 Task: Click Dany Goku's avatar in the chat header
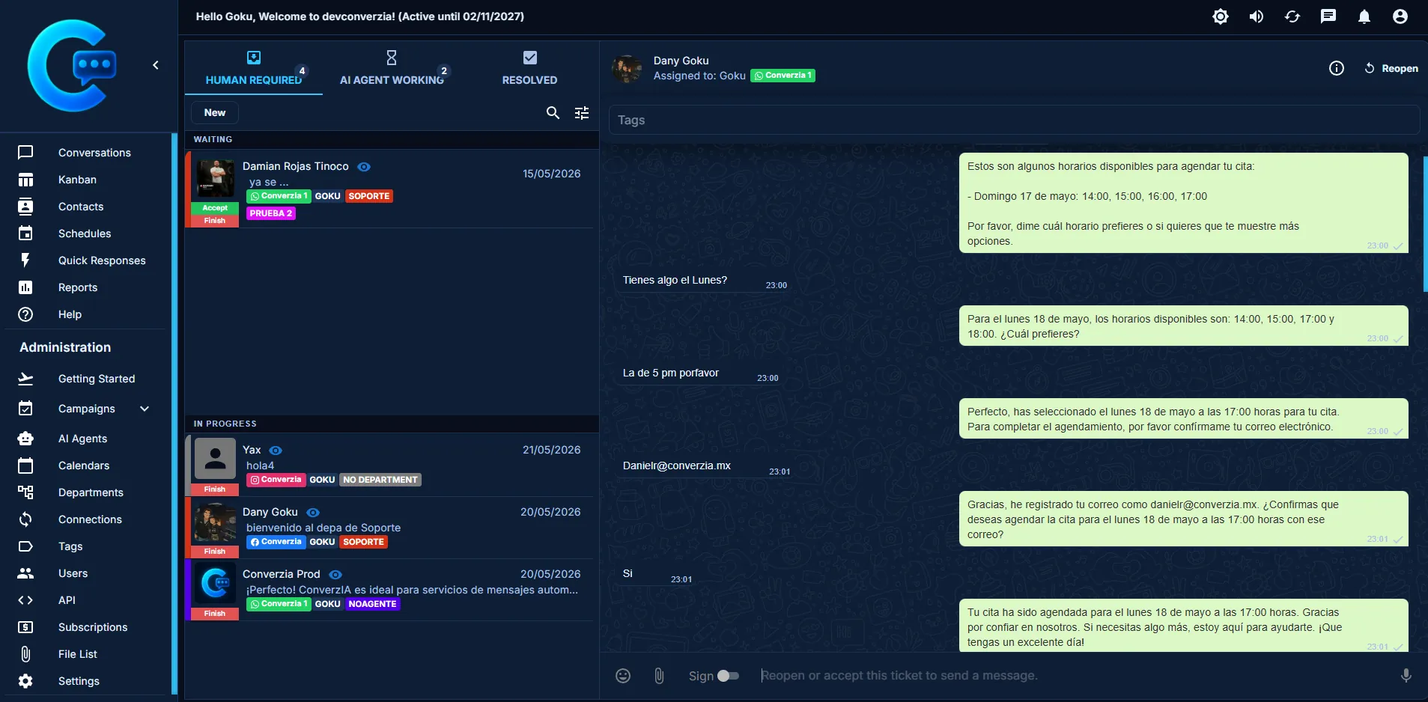coord(627,68)
